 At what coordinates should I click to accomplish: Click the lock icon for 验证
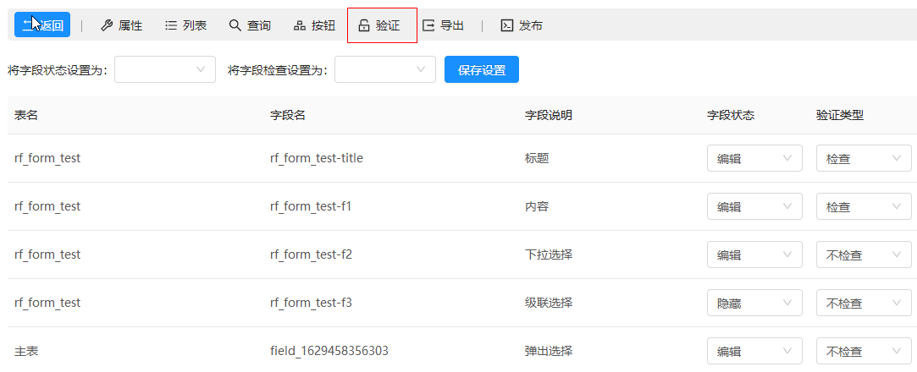pos(364,25)
